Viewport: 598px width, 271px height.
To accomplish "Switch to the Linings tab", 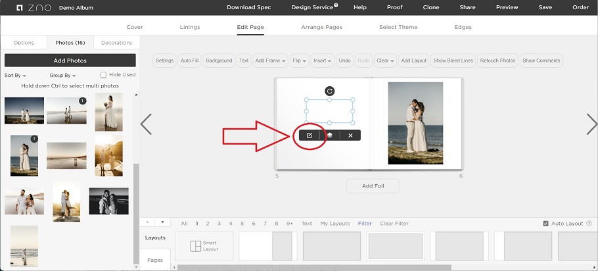I will click(190, 27).
